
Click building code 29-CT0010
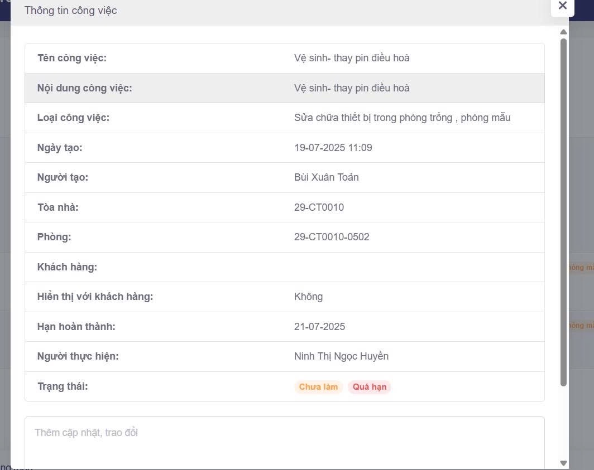pos(319,207)
